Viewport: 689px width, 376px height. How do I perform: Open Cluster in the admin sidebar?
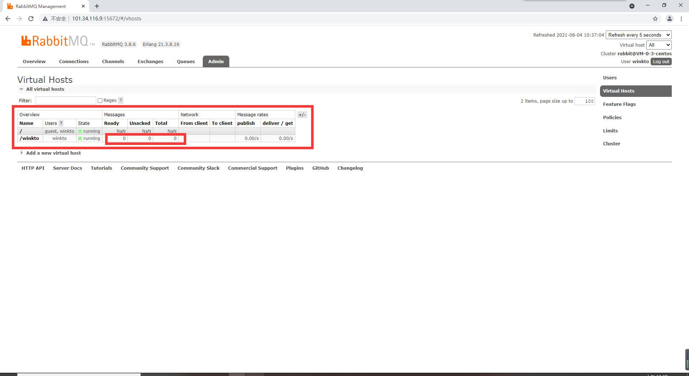(611, 144)
